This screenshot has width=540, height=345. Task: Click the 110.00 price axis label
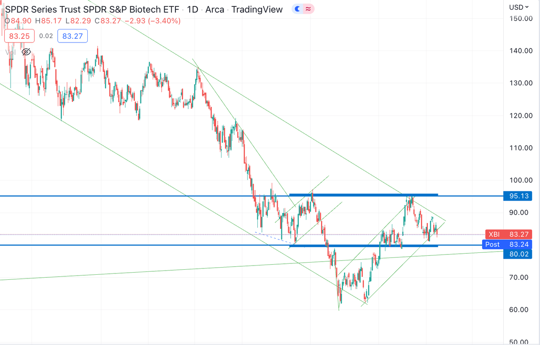point(521,148)
